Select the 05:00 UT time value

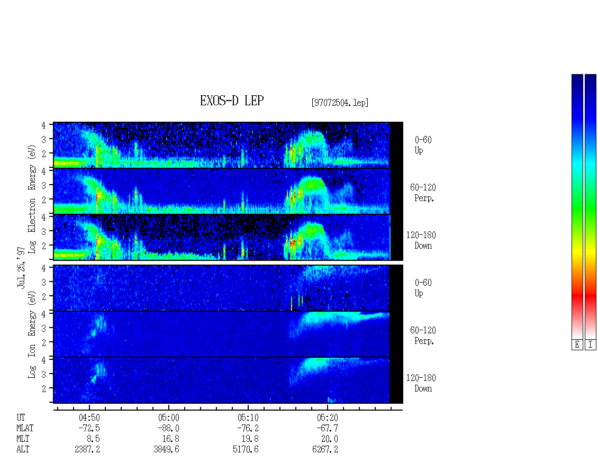pos(169,417)
